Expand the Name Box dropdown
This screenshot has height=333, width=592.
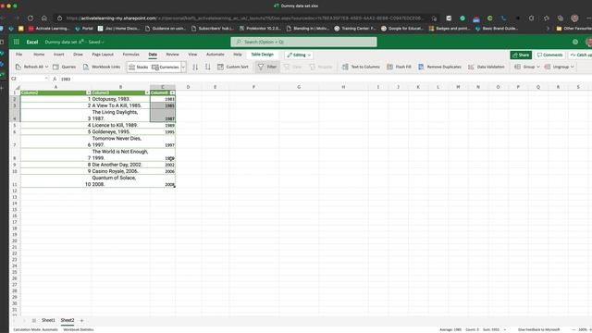coord(46,79)
